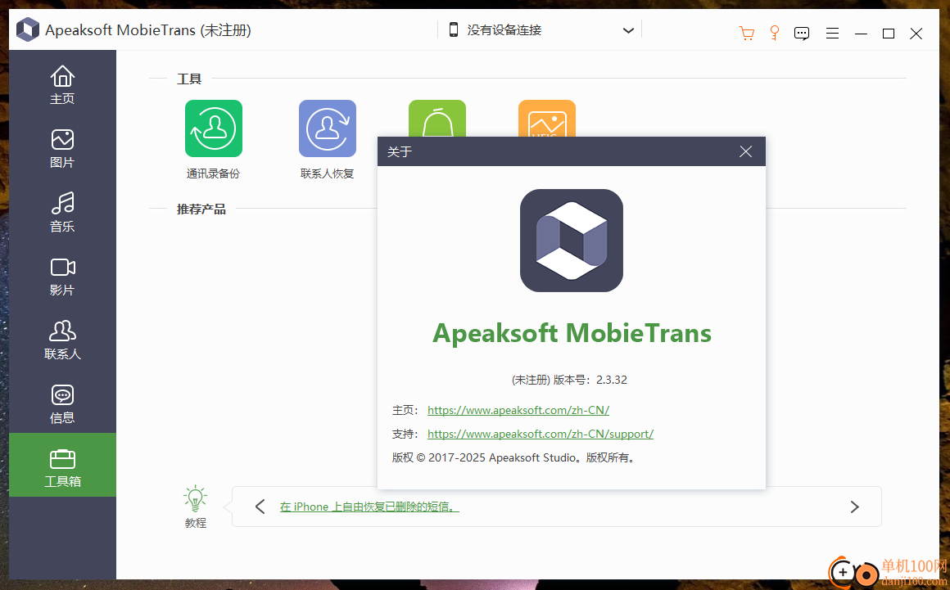This screenshot has width=950, height=590.
Task: Open the hamburger menu in title bar
Action: [832, 34]
